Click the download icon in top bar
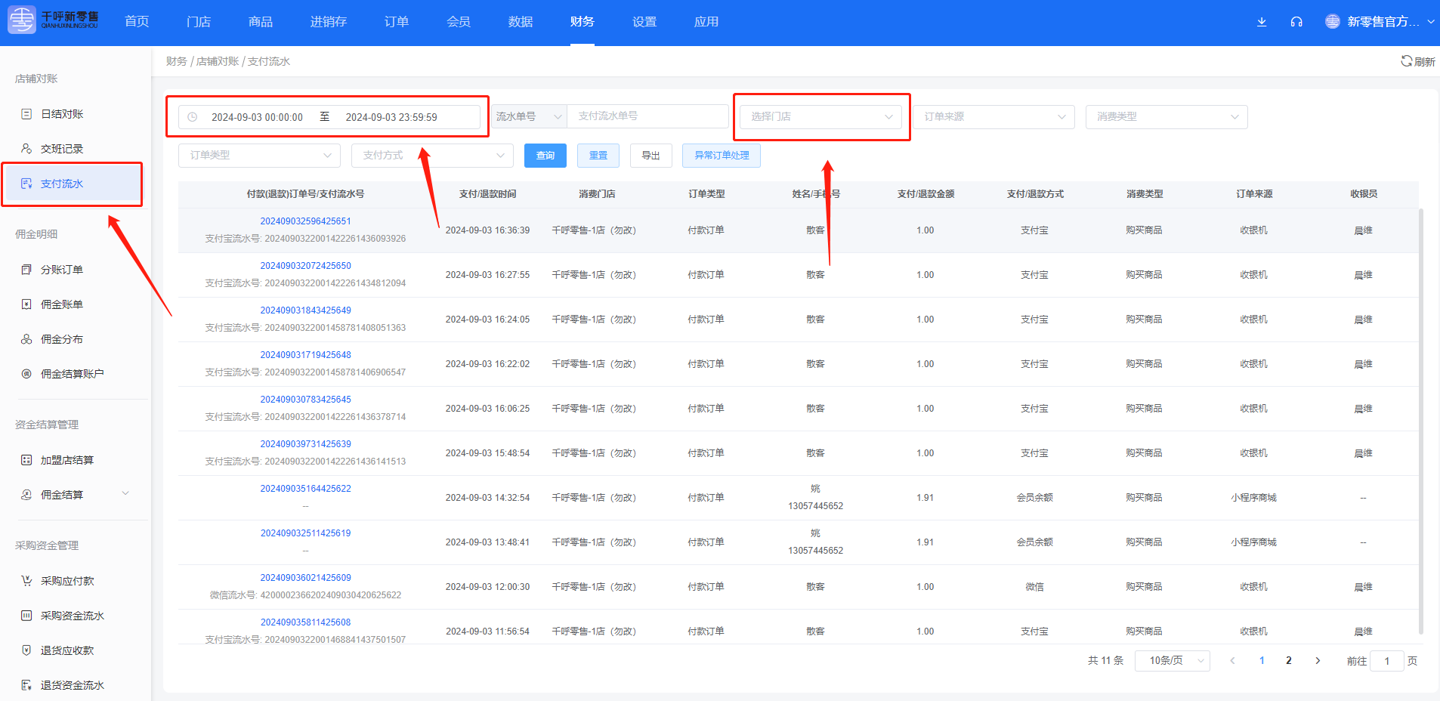1440x701 pixels. (1261, 22)
